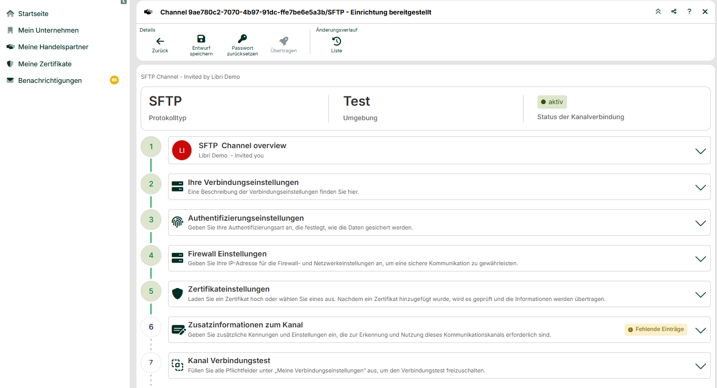The height and width of the screenshot is (388, 717).
Task: Click the Übertragen rocket icon
Action: (x=283, y=41)
